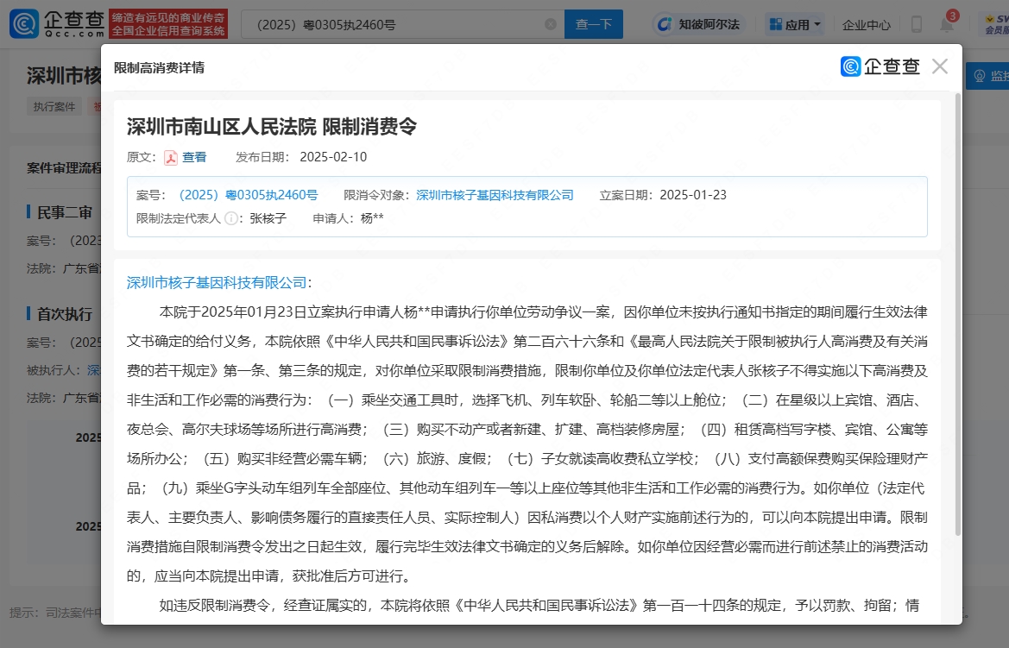Click the 执行案件 tag in the background page

pyautogui.click(x=54, y=107)
